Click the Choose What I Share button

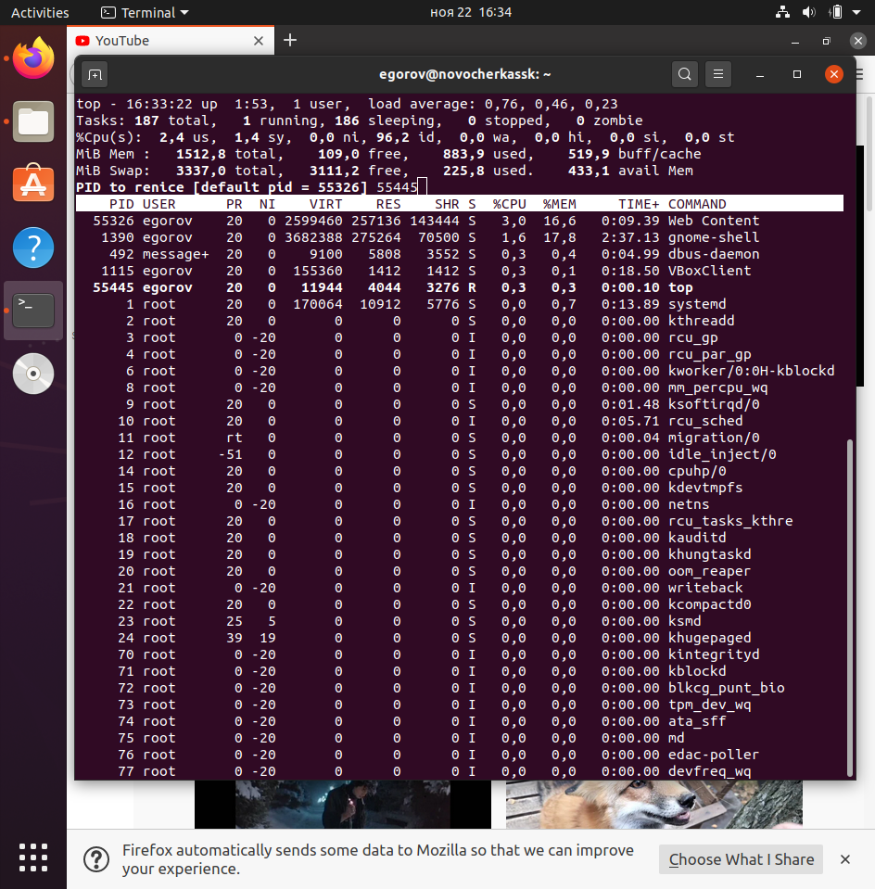click(x=742, y=859)
